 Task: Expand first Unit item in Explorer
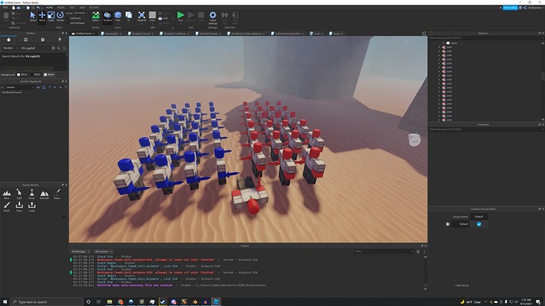tap(439, 47)
